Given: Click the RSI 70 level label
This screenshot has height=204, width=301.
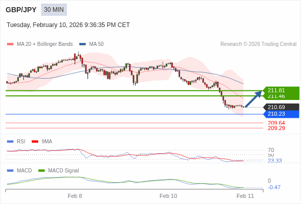Looking at the screenshot, I should (x=271, y=150).
